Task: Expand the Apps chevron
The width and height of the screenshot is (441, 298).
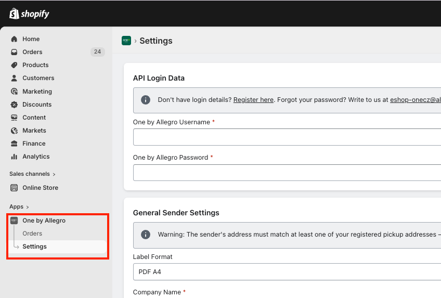Action: click(x=27, y=207)
